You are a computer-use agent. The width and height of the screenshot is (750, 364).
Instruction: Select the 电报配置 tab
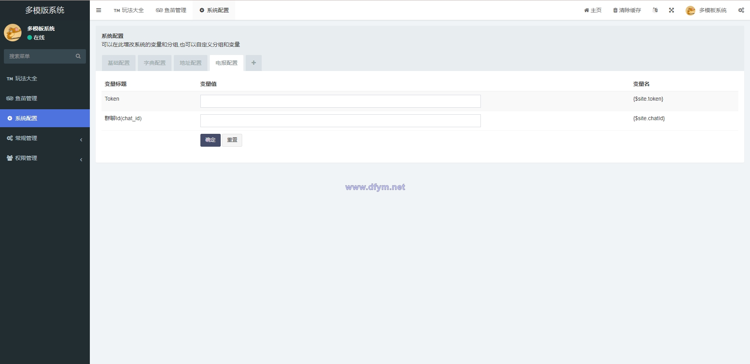pos(227,63)
